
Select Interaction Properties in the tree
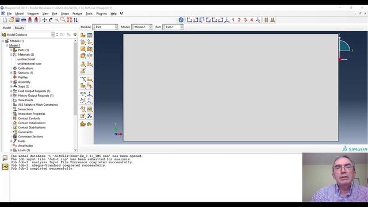(x=32, y=114)
